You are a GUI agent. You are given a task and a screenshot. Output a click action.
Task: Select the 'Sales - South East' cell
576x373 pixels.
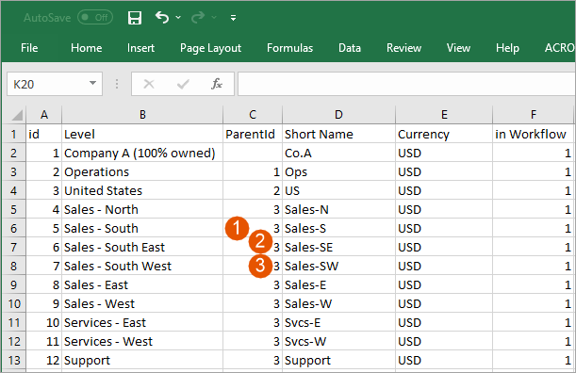coord(142,247)
